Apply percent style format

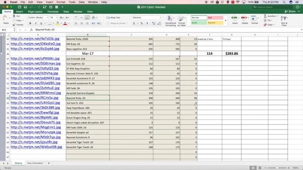pos(142,23)
